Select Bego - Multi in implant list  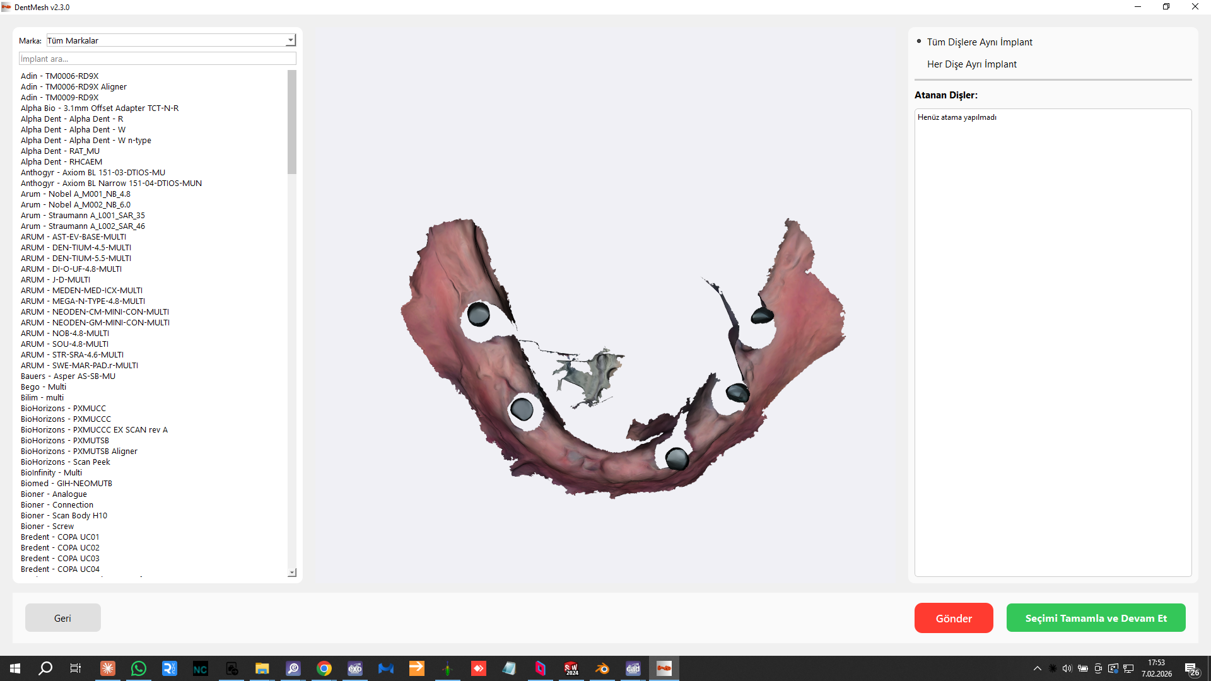[44, 387]
